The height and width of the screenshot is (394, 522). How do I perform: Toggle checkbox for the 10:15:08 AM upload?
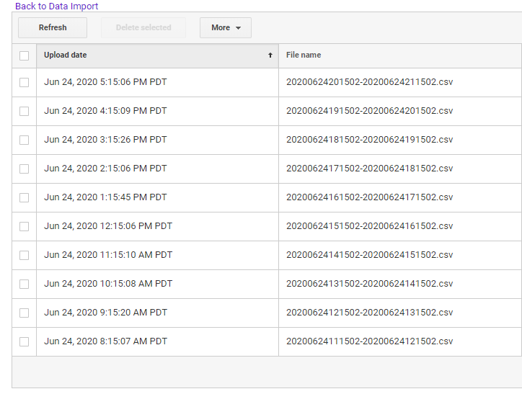coord(25,284)
